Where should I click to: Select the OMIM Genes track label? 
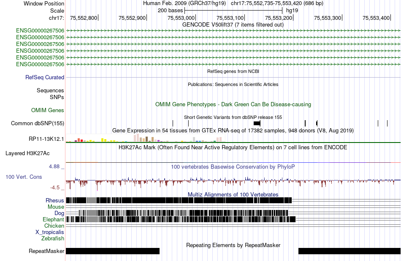(48, 110)
